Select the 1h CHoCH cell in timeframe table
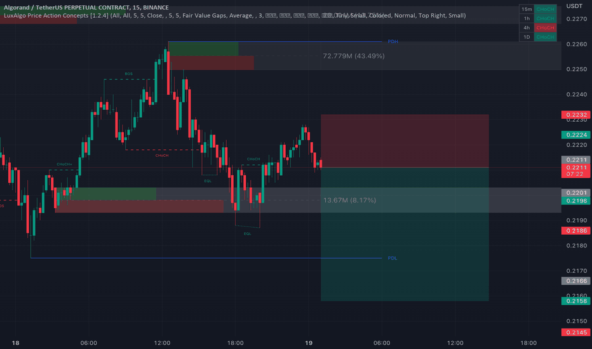592x349 pixels. [x=545, y=18]
